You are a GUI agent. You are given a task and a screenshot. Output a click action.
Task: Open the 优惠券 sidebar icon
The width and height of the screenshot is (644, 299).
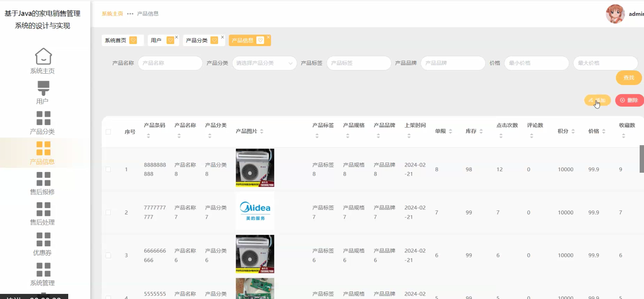(43, 239)
